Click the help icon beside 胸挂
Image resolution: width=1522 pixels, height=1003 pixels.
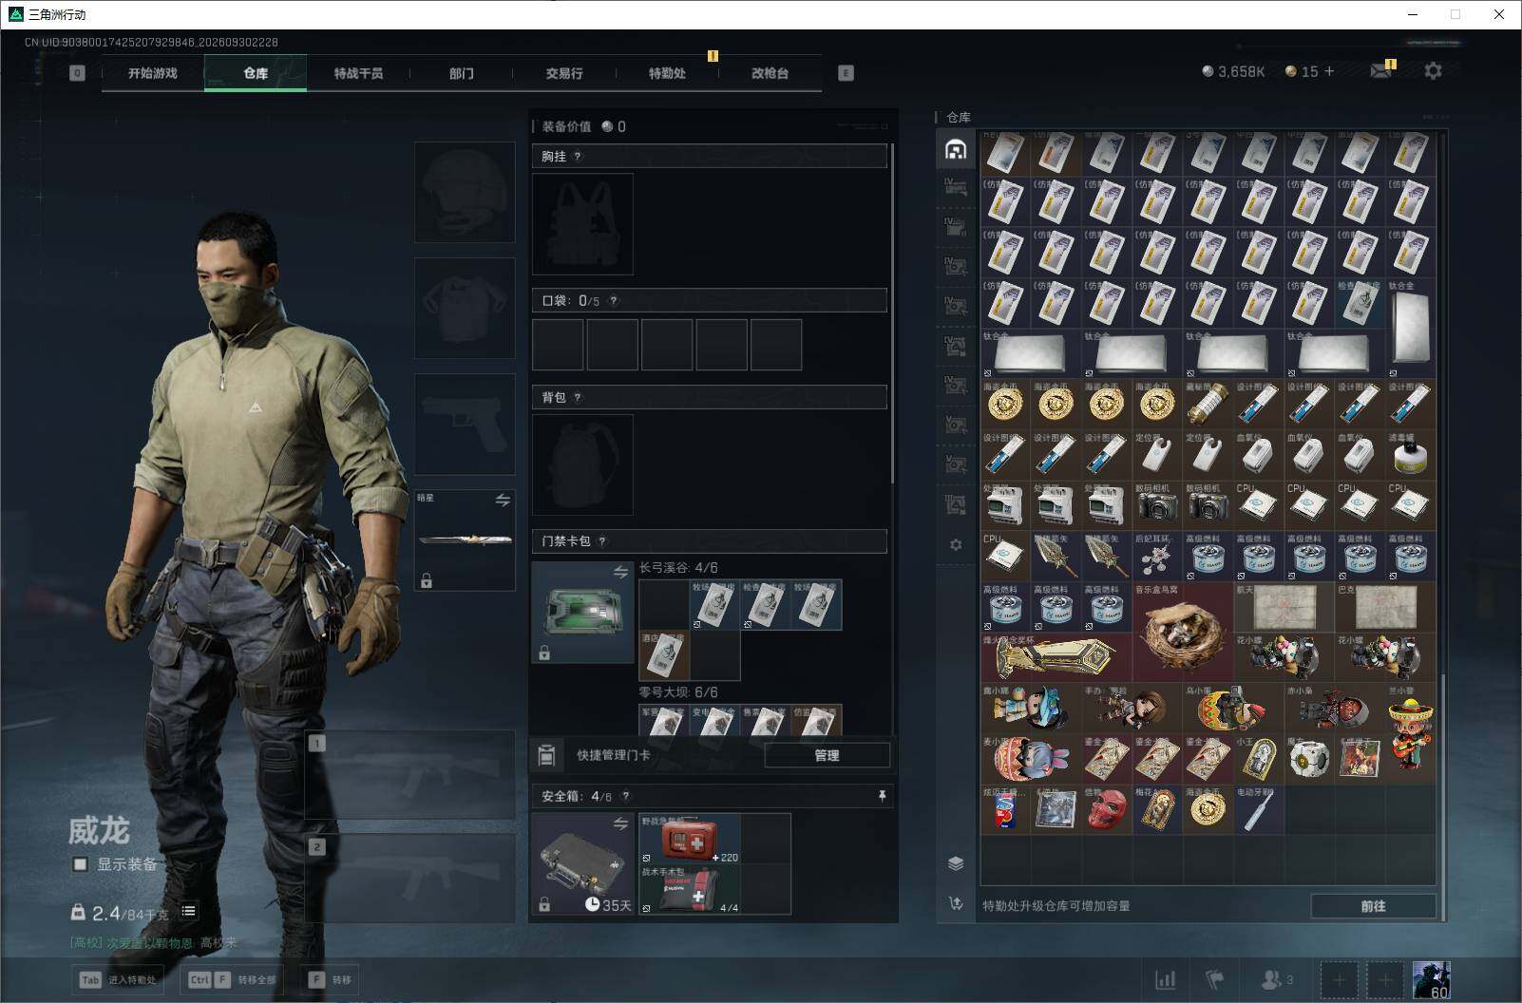click(578, 157)
